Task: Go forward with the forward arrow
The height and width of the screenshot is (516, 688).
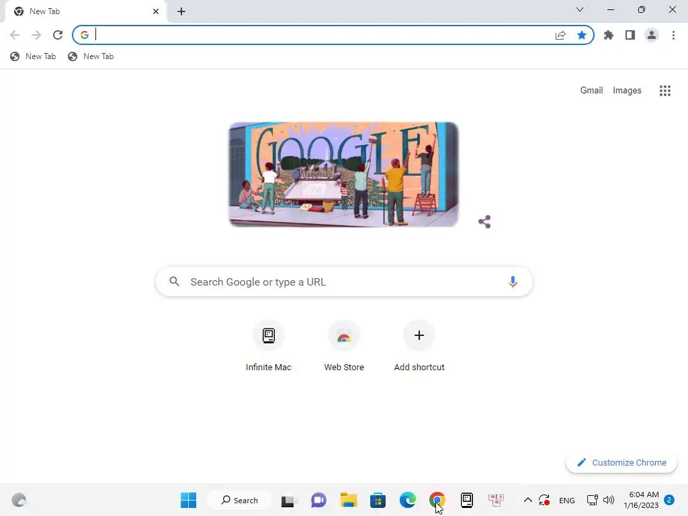Action: click(36, 35)
